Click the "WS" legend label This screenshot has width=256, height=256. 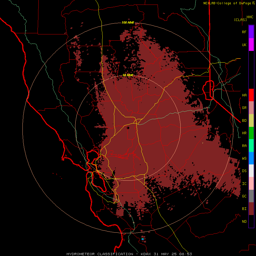coord(244,158)
